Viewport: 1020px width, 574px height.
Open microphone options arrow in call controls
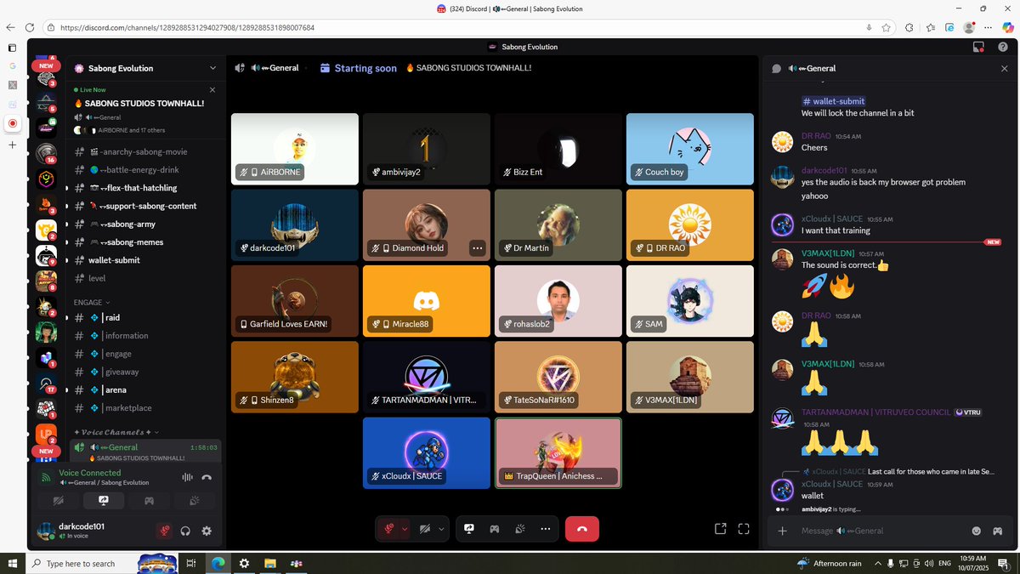405,528
